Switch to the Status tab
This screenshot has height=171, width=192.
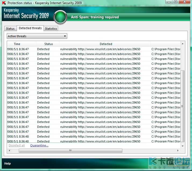10,29
